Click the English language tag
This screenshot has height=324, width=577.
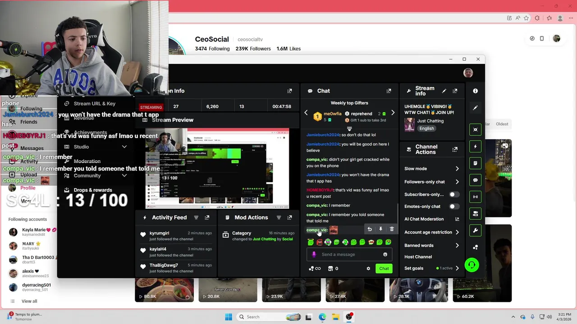(426, 129)
